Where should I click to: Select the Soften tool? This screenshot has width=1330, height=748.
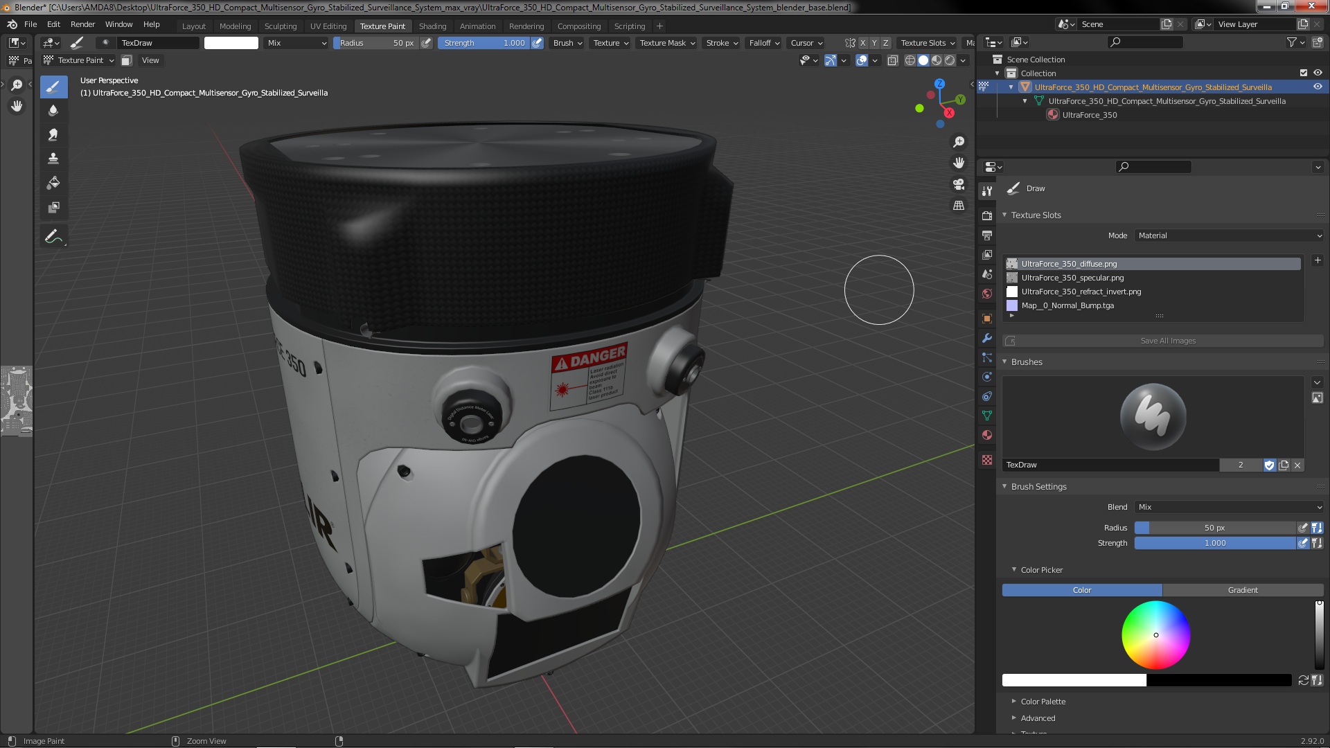coord(53,111)
